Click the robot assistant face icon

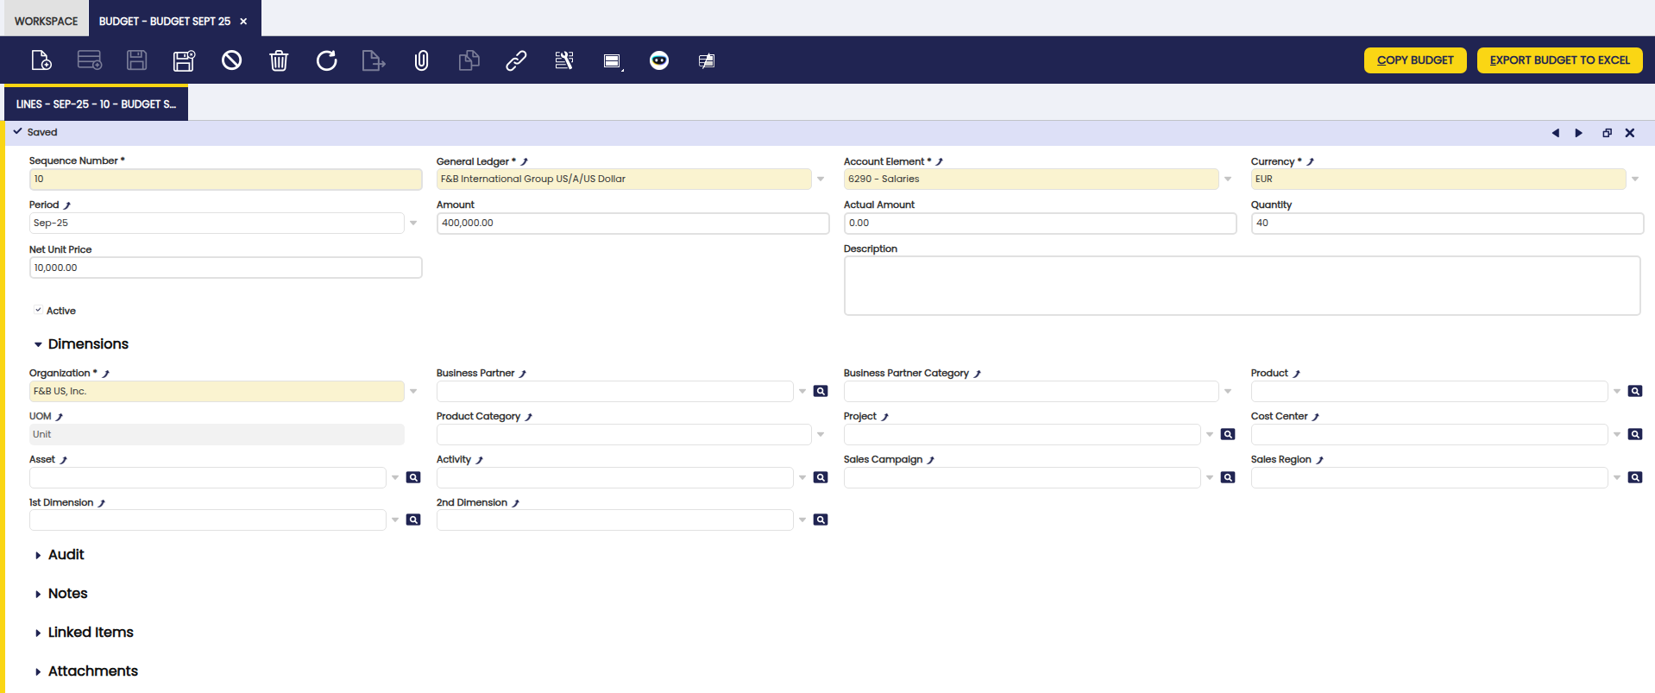point(659,60)
